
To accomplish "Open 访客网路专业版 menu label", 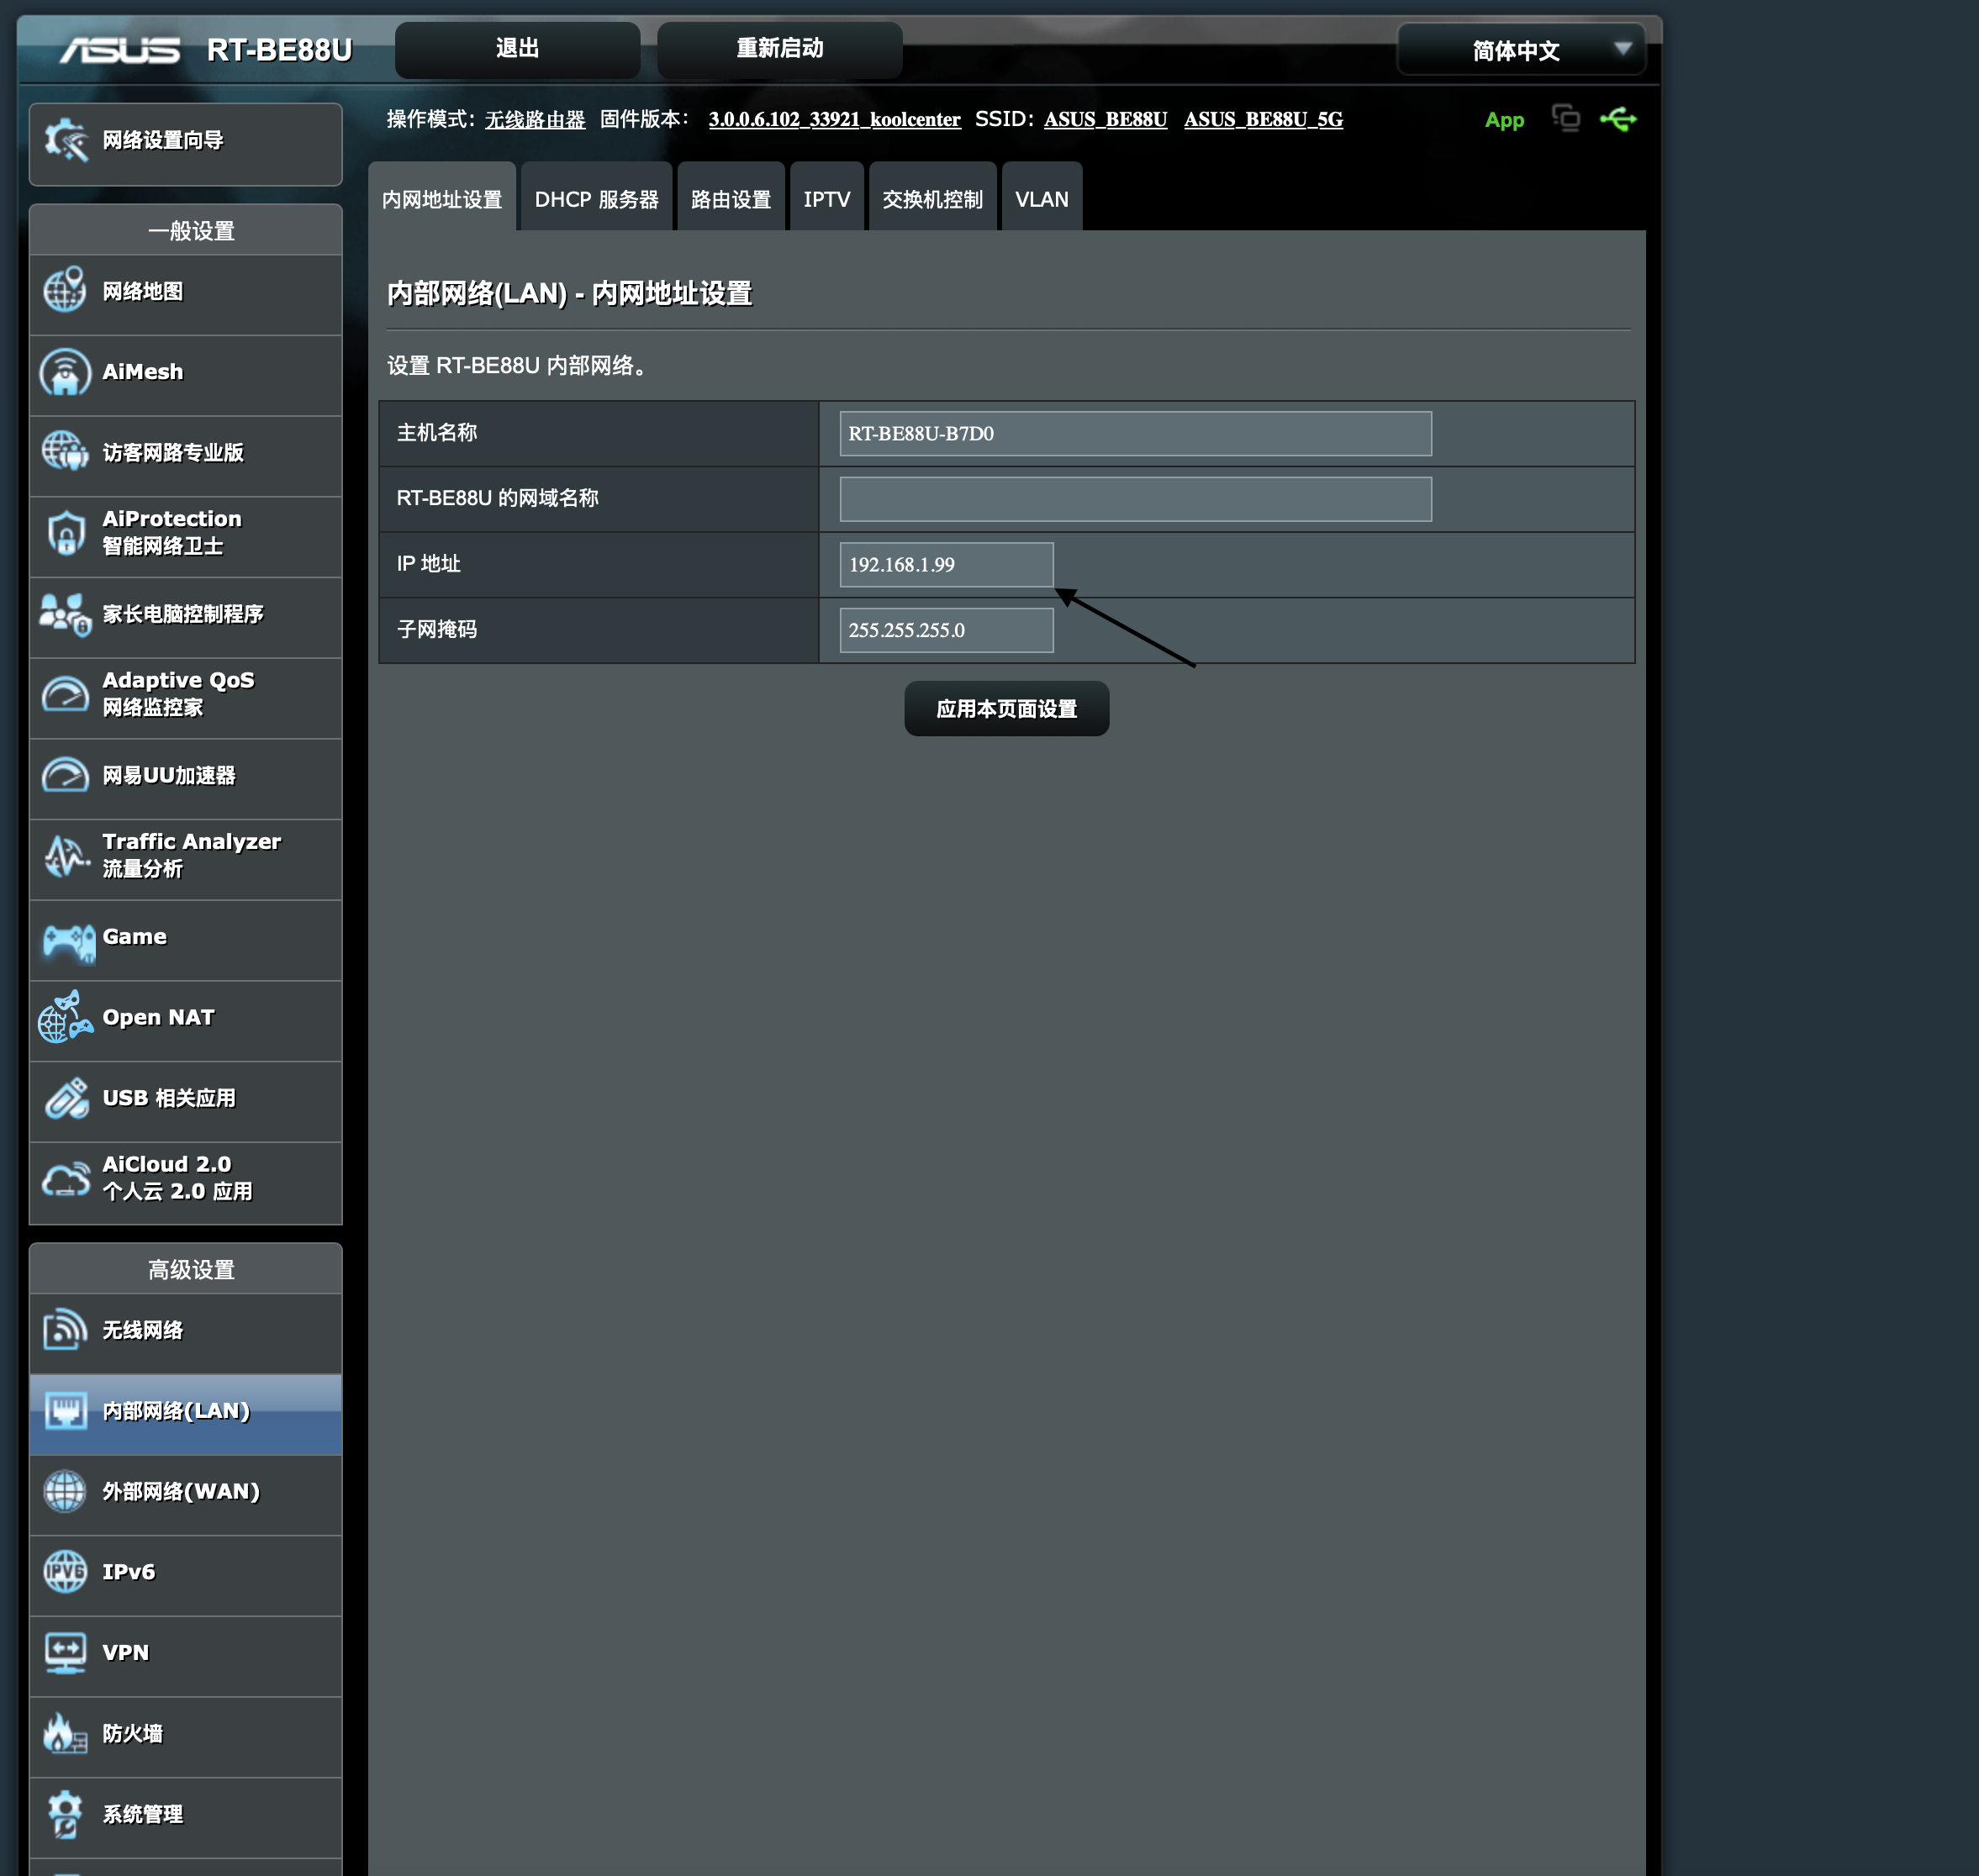I will tap(173, 453).
